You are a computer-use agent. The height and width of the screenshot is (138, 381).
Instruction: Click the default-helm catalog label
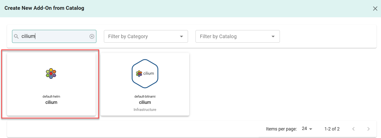click(51, 96)
